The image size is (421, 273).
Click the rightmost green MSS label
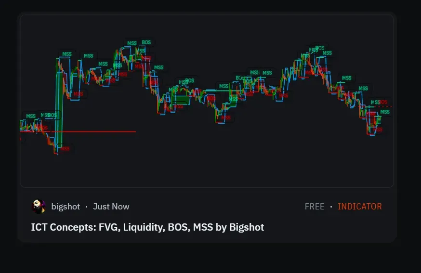(384, 112)
